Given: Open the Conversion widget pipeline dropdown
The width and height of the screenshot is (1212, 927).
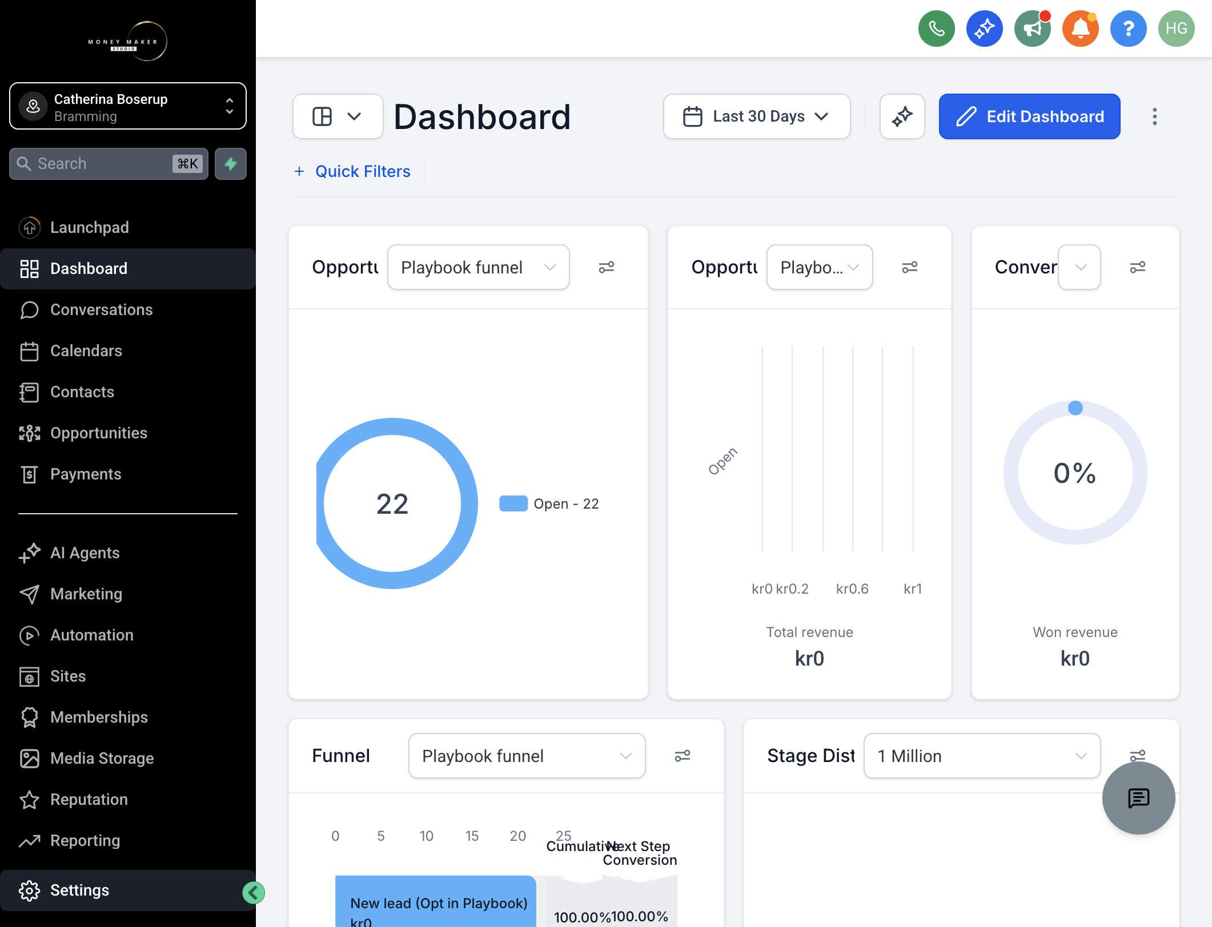Looking at the screenshot, I should (x=1079, y=267).
